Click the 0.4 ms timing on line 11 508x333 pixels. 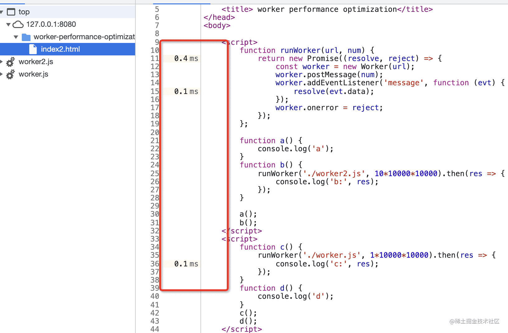click(186, 59)
